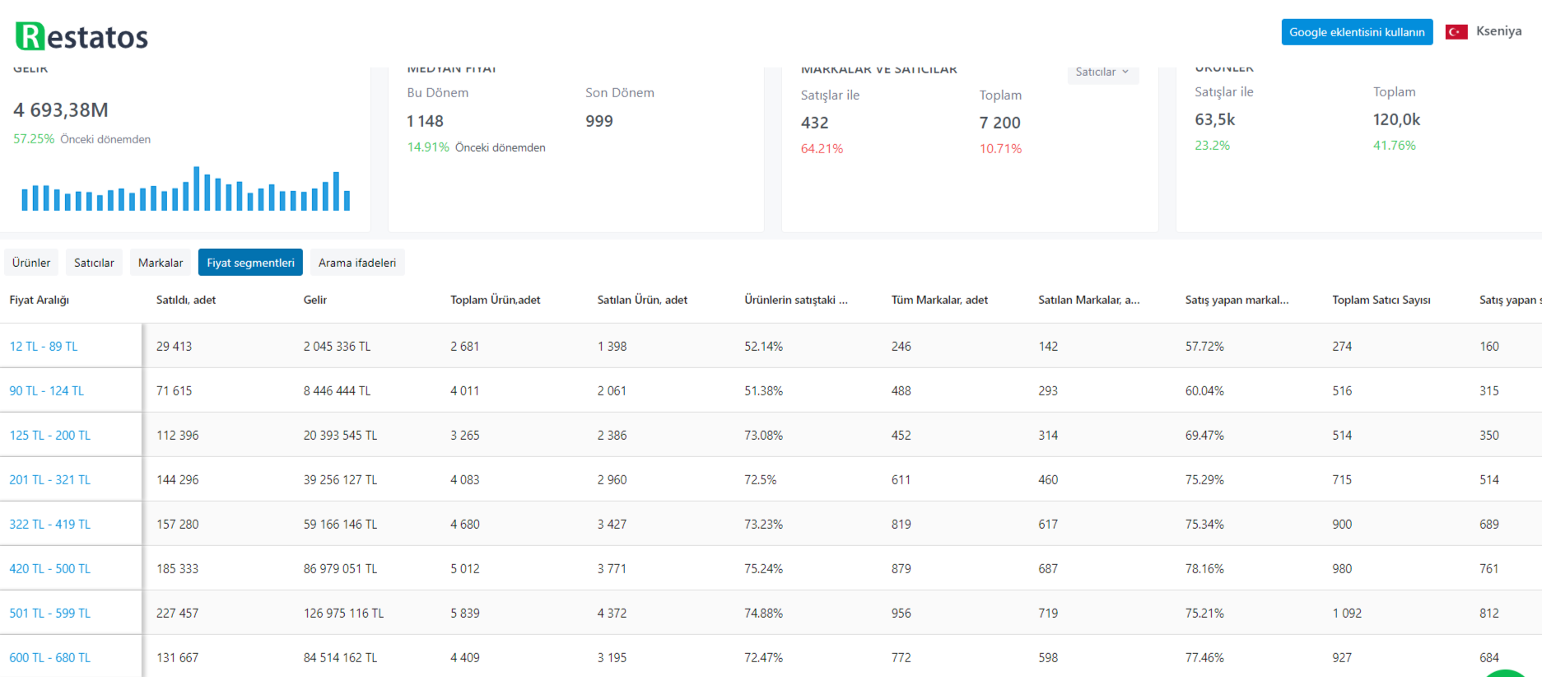Open the 12 TL - 89 TL segment
The width and height of the screenshot is (1542, 677).
tap(44, 347)
